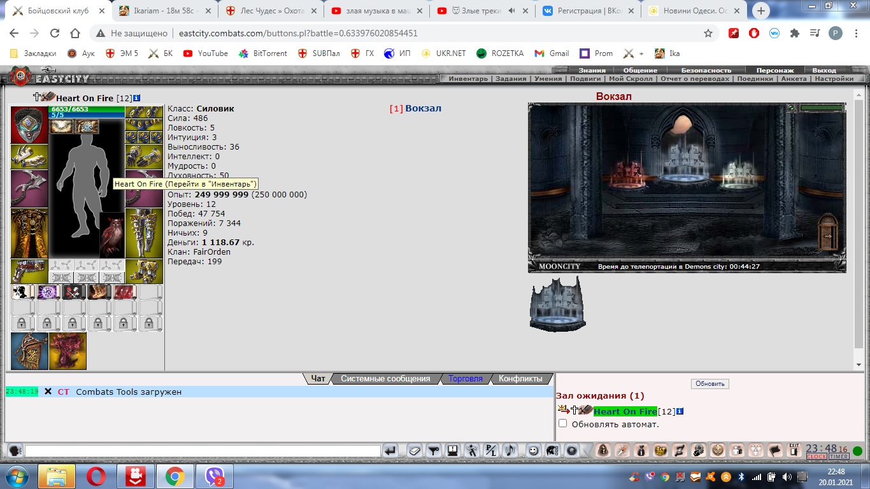This screenshot has height=489, width=870.
Task: Go to 'Инвентарь' submenu
Action: (x=468, y=79)
